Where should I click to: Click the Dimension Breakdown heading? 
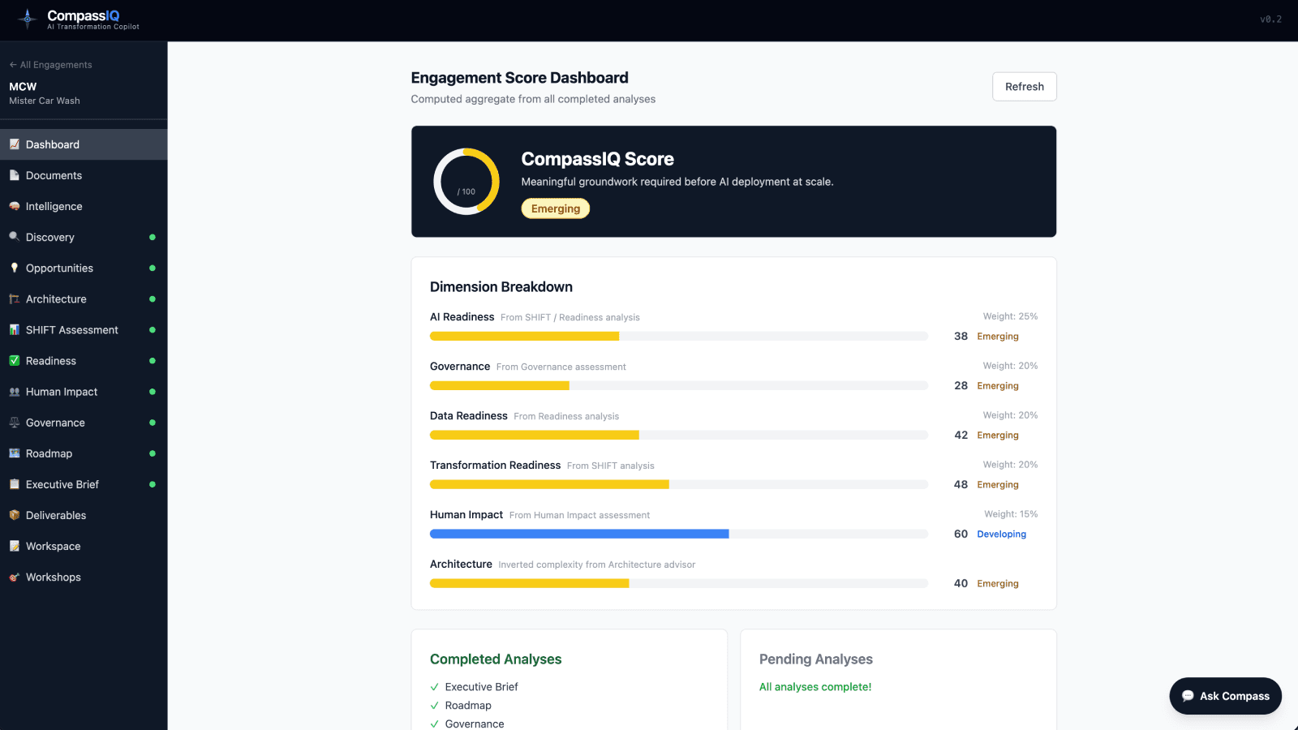(x=501, y=287)
